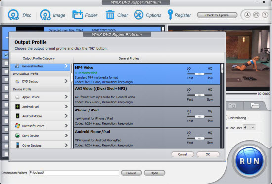Viewport: 272px width, 184px height.
Task: Click the Apple Device icon
Action: (17, 97)
